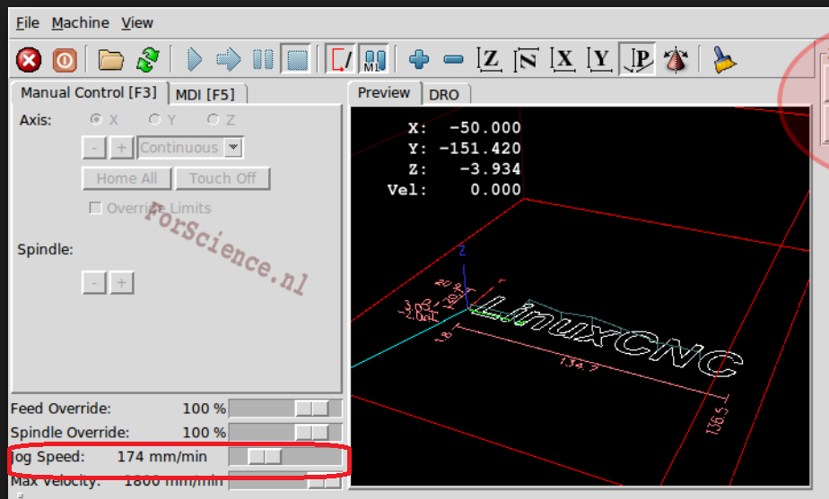The image size is (829, 499).
Task: Jog axis negative with minus button
Action: tap(94, 147)
